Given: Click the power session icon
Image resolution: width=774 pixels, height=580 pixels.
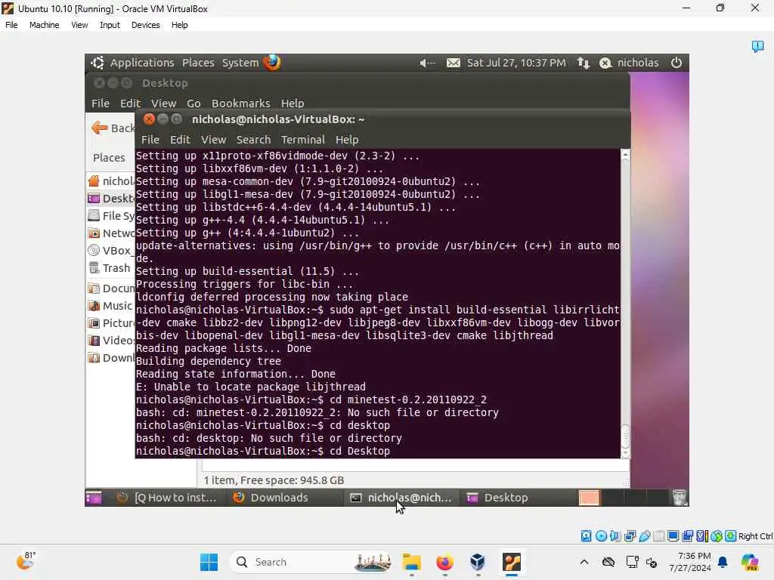Looking at the screenshot, I should 676,63.
